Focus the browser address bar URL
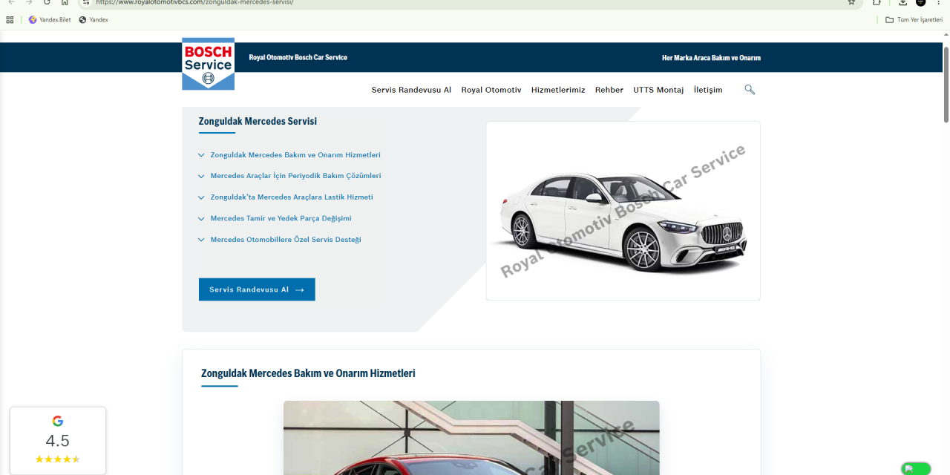This screenshot has width=950, height=475. tap(194, 2)
